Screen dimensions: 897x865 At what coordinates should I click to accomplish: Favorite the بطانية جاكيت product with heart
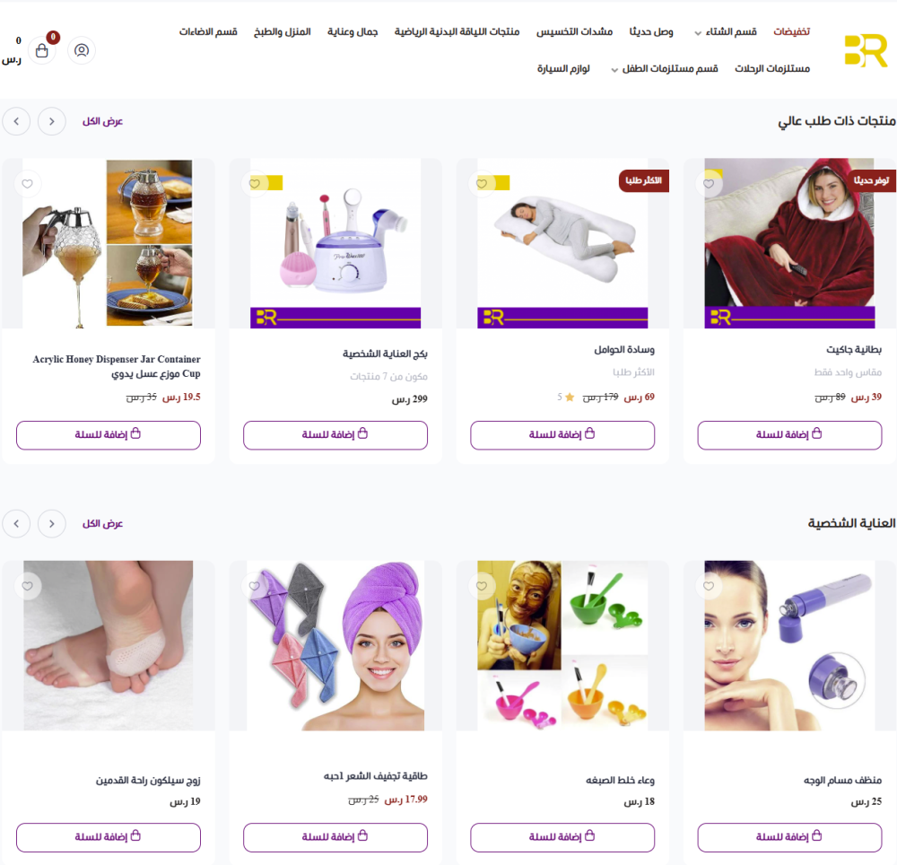(x=709, y=184)
